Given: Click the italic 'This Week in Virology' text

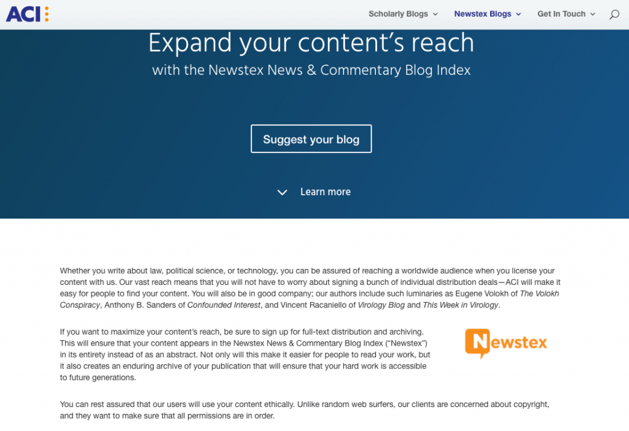Looking at the screenshot, I should tap(461, 305).
